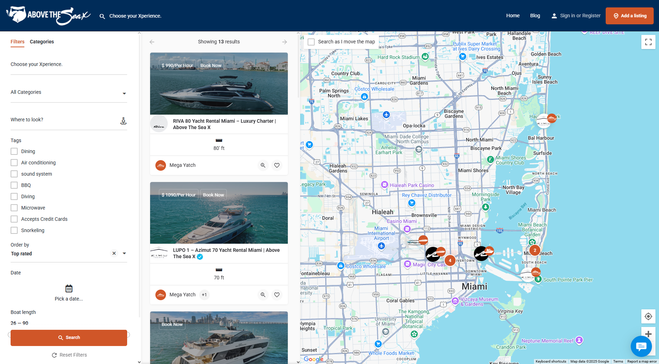Favorite the RIVA 80 yacht with heart icon
659x364 pixels.
(x=277, y=165)
